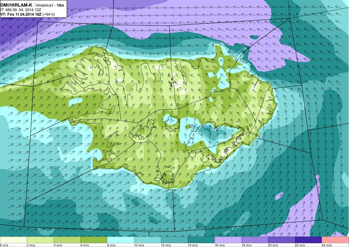
Task: Click the 'Vindarkort - 10m' label
Action: (x=50, y=5)
